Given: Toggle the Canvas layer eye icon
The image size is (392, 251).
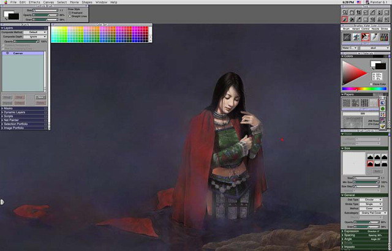Looking at the screenshot, I should [x=7, y=53].
